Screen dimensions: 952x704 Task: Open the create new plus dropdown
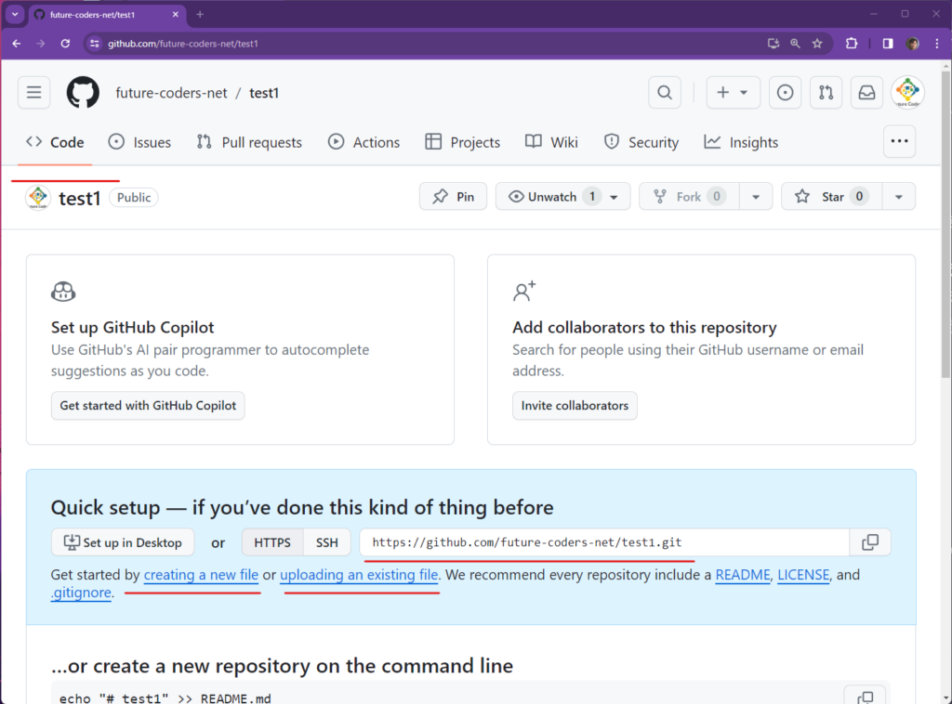[x=733, y=93]
